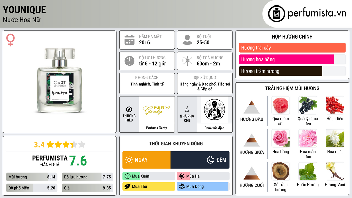
Task: Click the Quả mâm xôi raspberry thumbnail
Action: [x=280, y=106]
